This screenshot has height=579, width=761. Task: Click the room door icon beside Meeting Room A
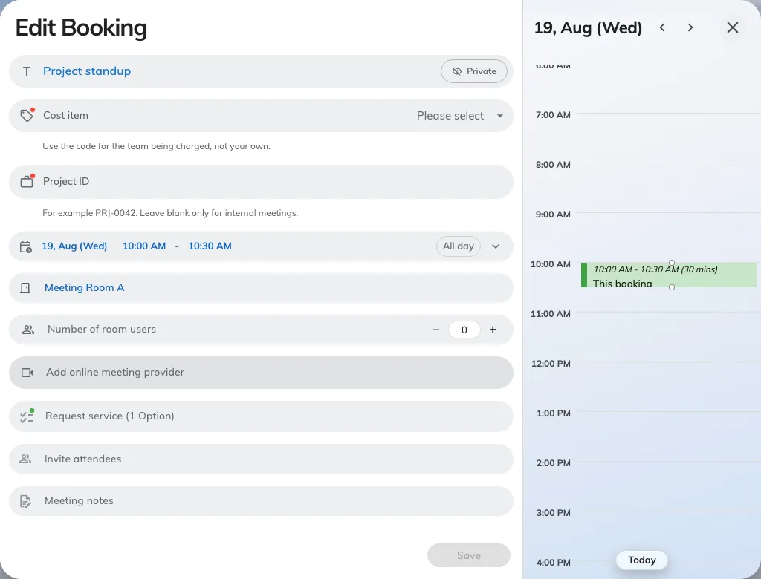[x=25, y=288]
